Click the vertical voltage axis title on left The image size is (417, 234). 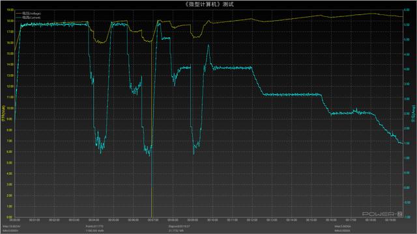3,113
